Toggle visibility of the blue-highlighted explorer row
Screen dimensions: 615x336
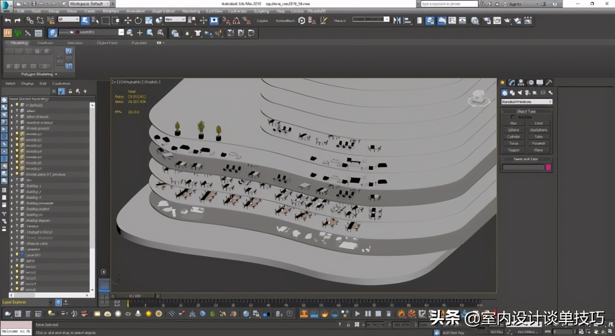(x=17, y=255)
